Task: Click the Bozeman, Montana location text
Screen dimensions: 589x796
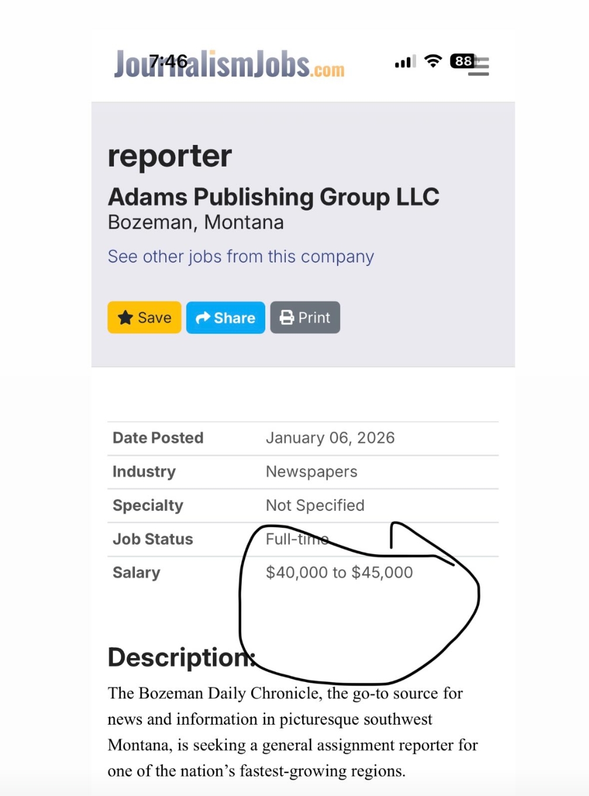Action: (x=196, y=223)
